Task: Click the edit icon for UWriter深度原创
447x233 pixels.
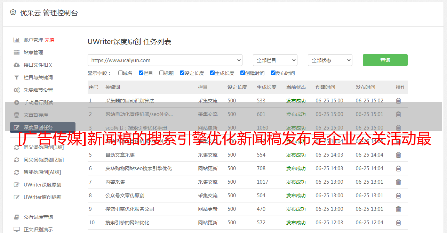Action: point(16,185)
